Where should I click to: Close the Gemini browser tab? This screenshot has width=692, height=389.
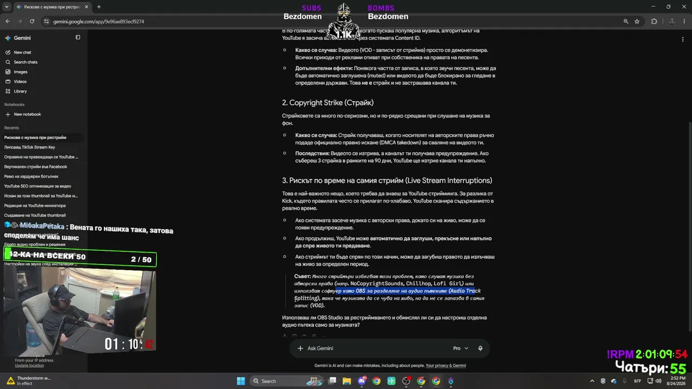point(86,7)
